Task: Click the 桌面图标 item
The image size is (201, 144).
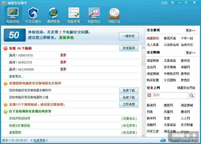Action: pyautogui.click(x=15, y=132)
